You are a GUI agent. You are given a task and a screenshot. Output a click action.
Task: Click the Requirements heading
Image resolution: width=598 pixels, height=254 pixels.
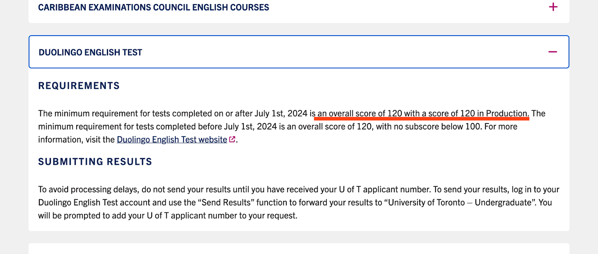click(x=79, y=86)
